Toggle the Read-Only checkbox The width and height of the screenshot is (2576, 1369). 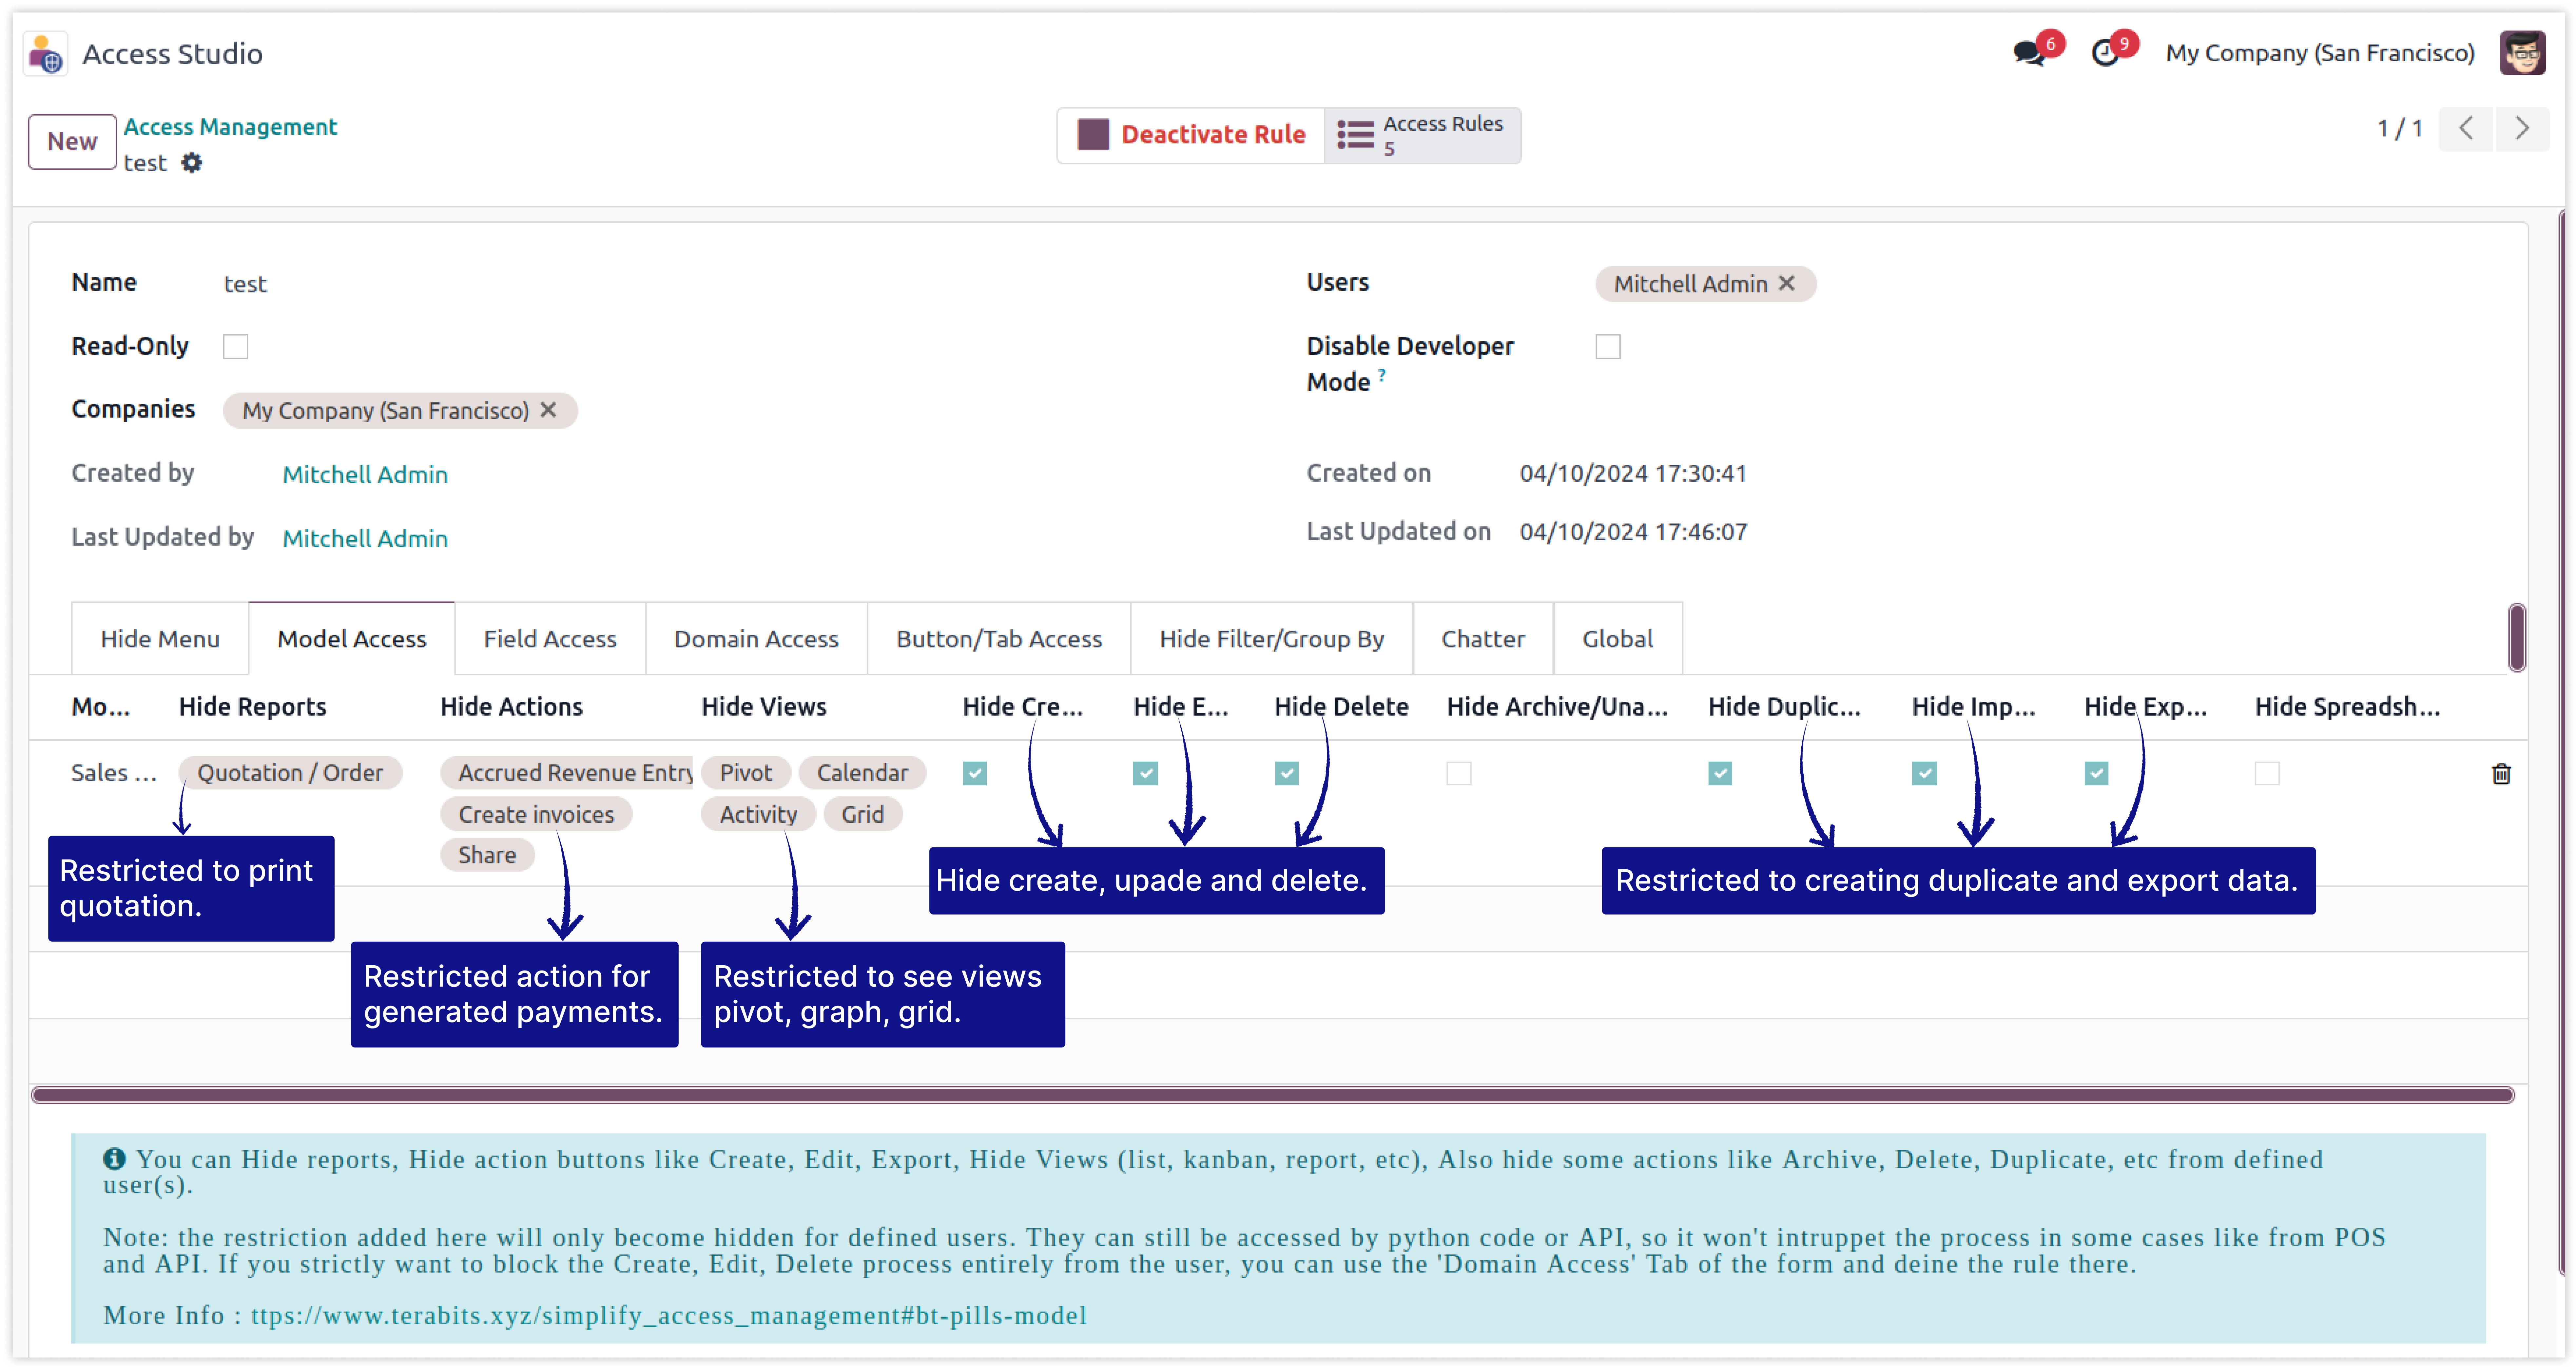(x=235, y=347)
